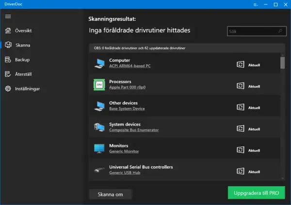Click update status icon for Monitors
Viewport: 291px width, 205px height.
pyautogui.click(x=241, y=150)
